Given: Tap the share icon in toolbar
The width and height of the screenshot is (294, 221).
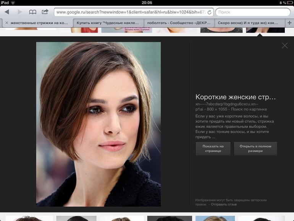Looking at the screenshot, I should [x=45, y=12].
